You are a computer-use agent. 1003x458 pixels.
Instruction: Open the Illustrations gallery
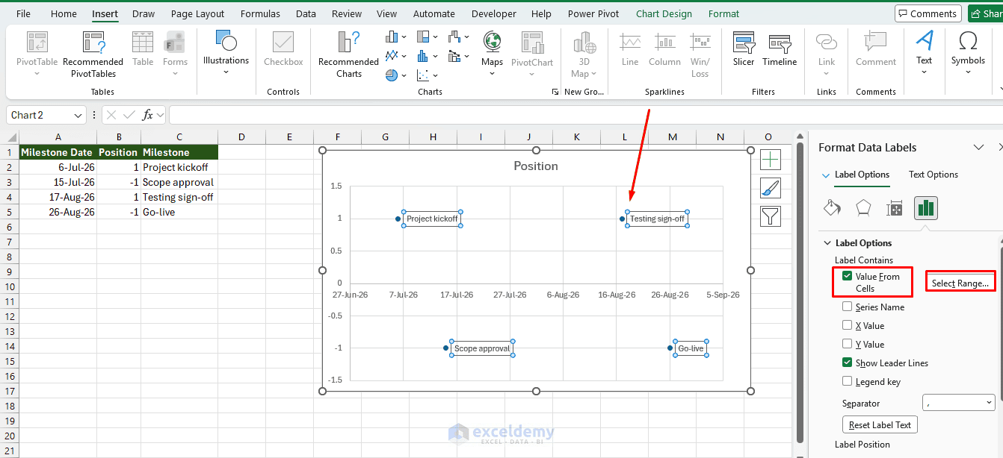pyautogui.click(x=226, y=52)
